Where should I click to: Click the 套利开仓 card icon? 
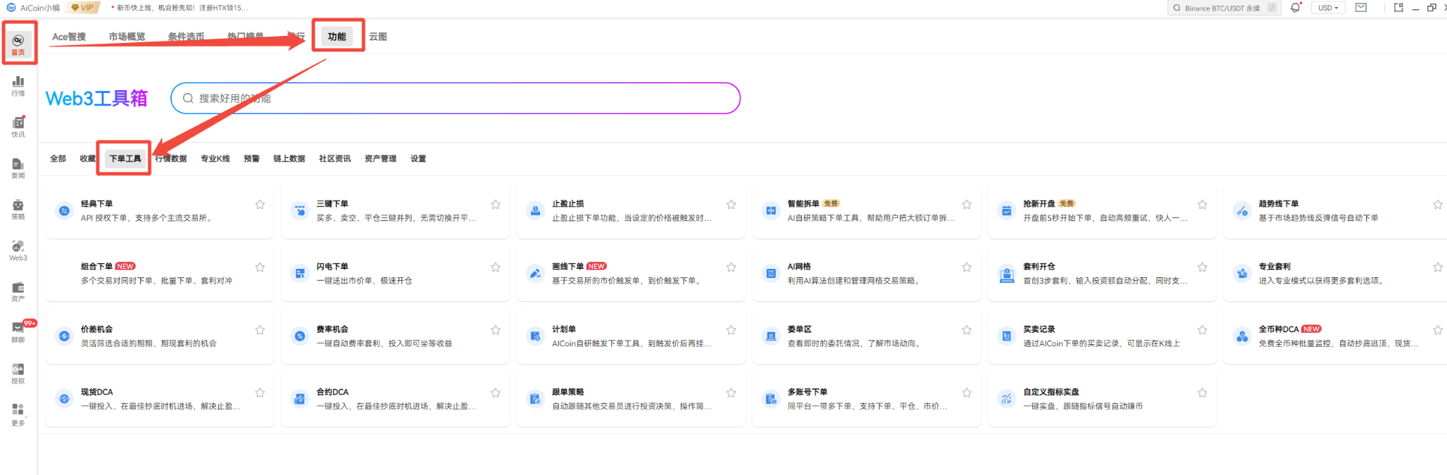(x=1006, y=274)
